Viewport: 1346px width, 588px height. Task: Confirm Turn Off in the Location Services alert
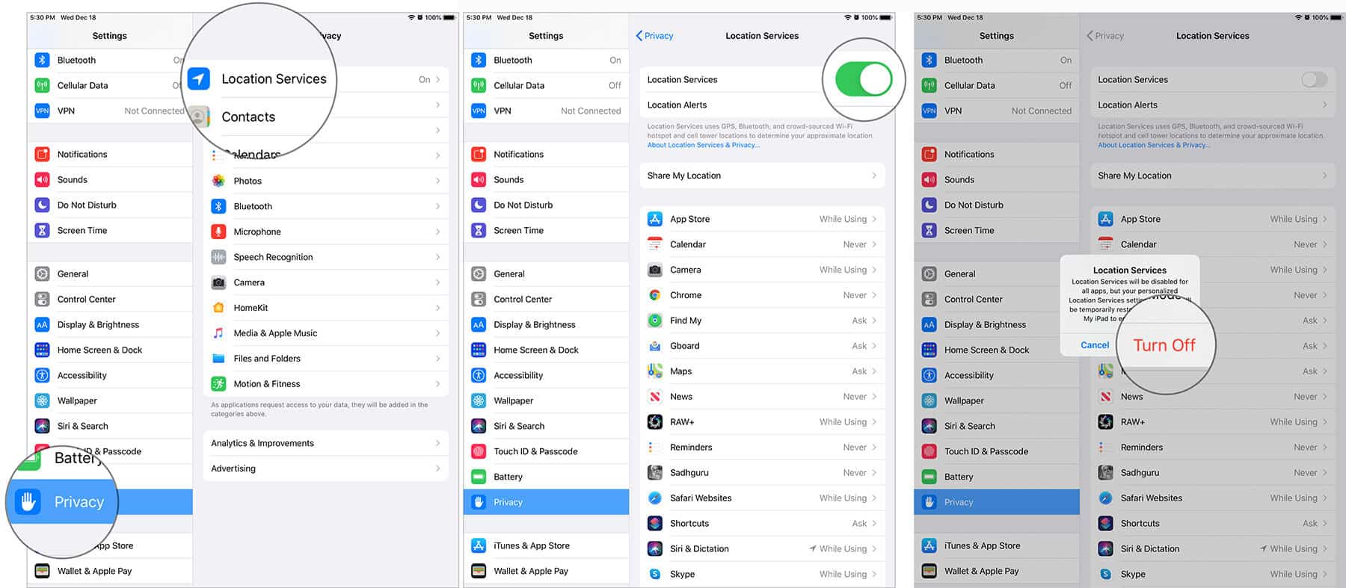(x=1164, y=345)
